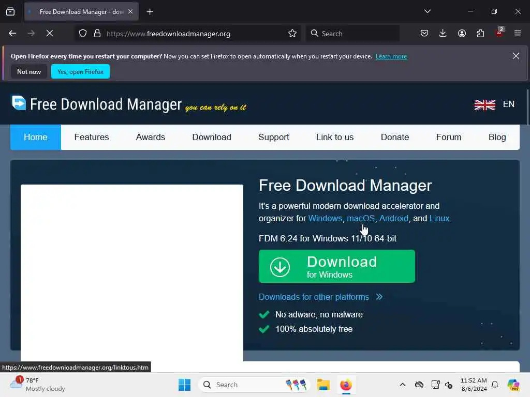The width and height of the screenshot is (530, 397).
Task: Open weather widget showing 78°F
Action: tap(37, 385)
